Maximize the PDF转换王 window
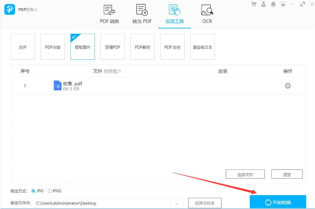Viewport: 315px width, 209px height. [302, 4]
